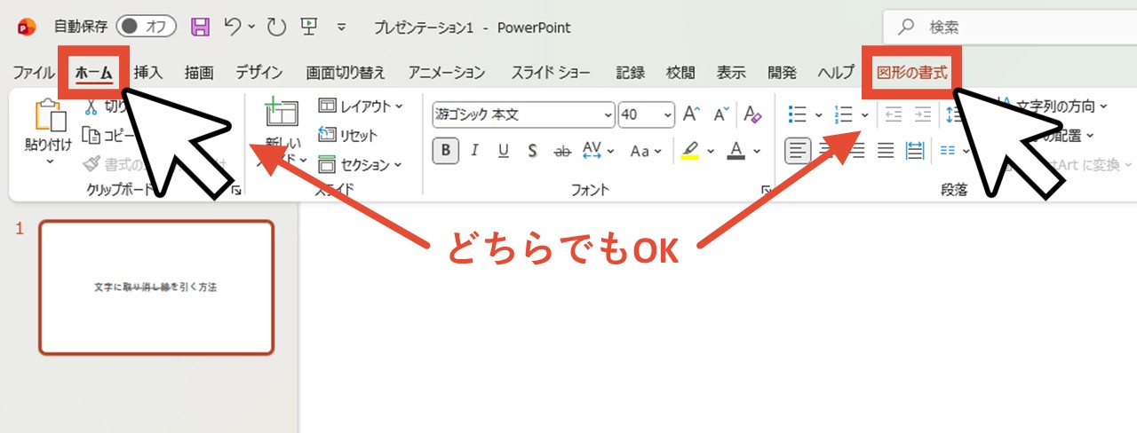Open the change case Aa dropdown
This screenshot has width=1137, height=433.
point(644,151)
